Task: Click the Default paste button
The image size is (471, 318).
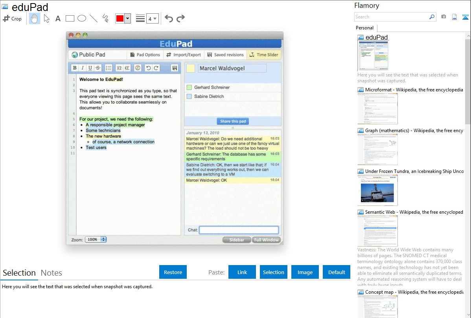Action: [337, 272]
